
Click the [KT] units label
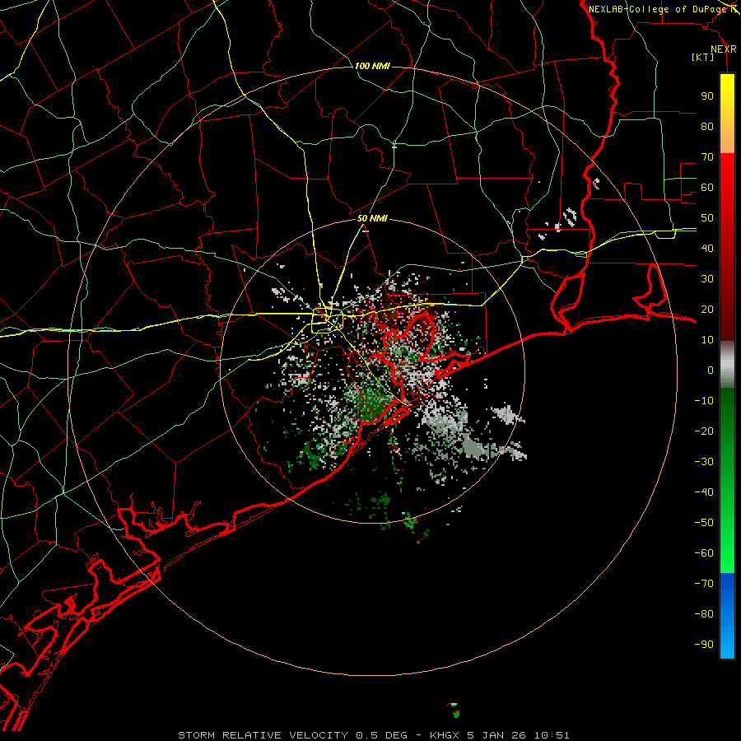coord(703,57)
